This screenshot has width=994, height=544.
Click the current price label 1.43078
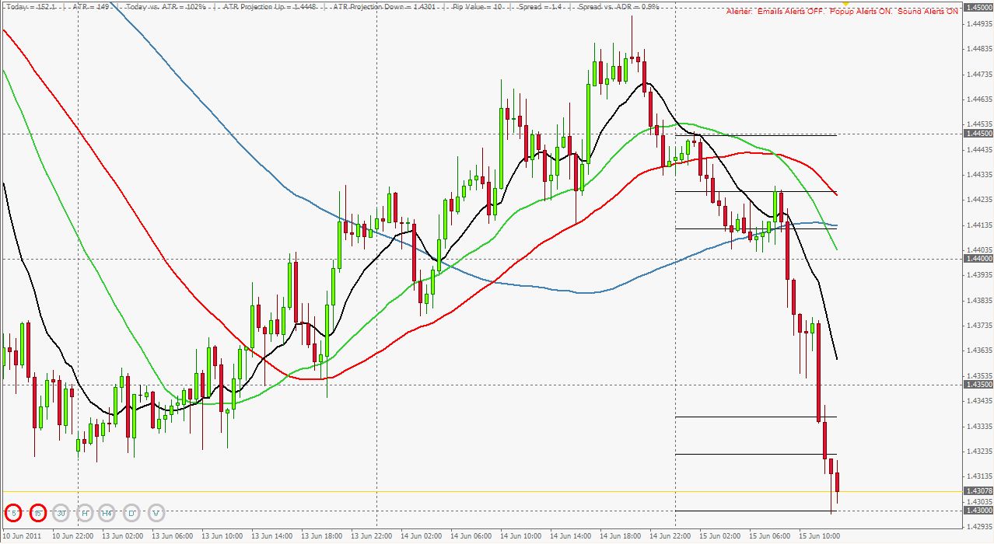point(978,491)
